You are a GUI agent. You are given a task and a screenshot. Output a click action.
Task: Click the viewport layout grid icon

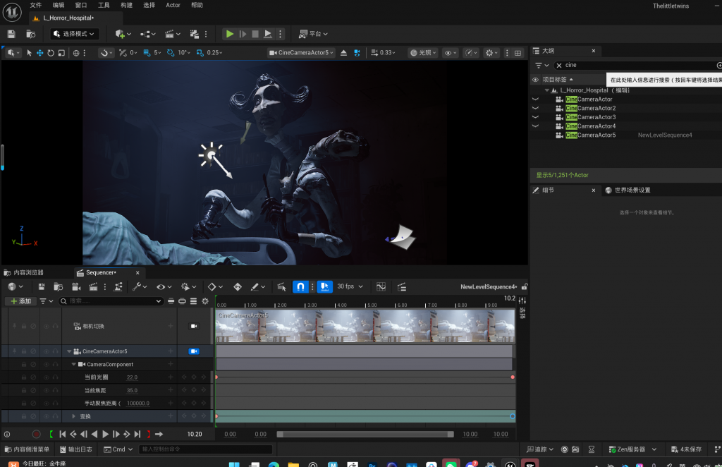click(x=518, y=53)
